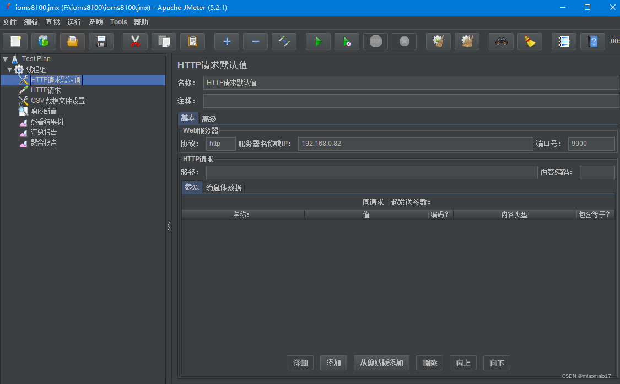Open the Tools menu
Viewport: 620px width, 384px height.
tap(118, 22)
